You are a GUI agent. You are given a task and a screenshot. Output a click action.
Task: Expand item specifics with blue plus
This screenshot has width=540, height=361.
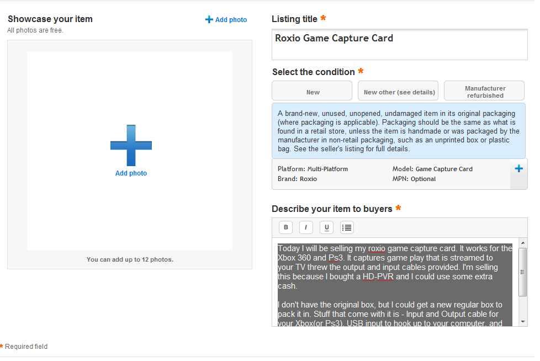pos(518,169)
